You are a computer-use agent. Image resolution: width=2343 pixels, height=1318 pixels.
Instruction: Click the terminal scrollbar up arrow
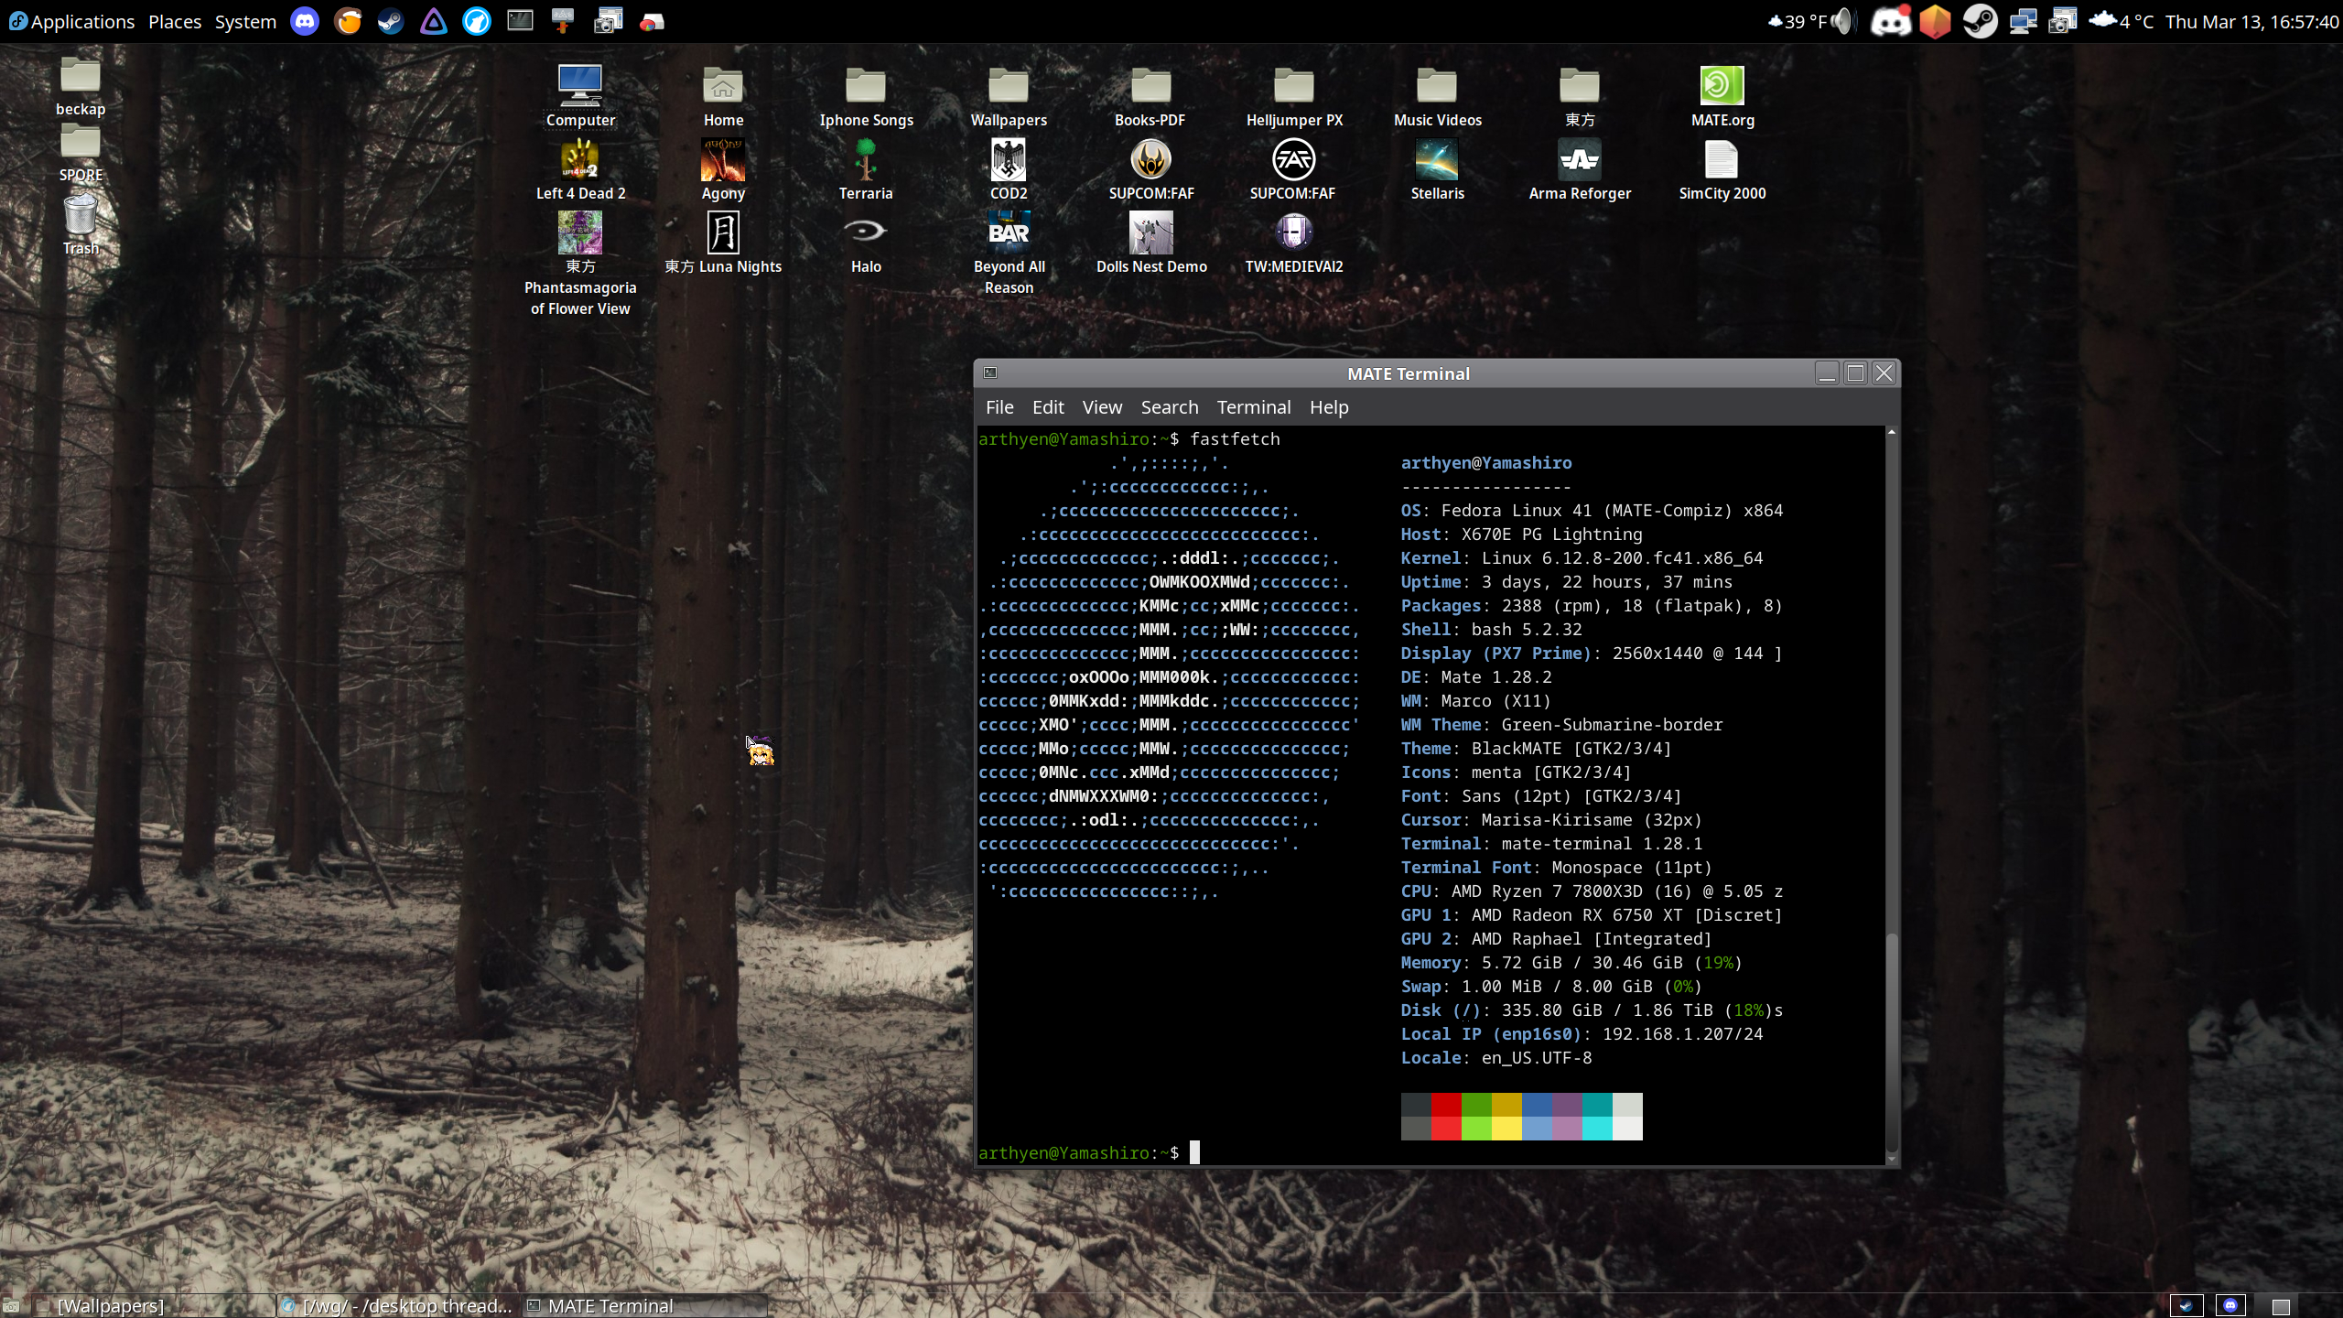click(x=1891, y=431)
